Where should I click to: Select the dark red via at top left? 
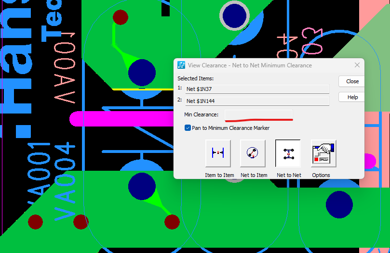[x=120, y=17]
